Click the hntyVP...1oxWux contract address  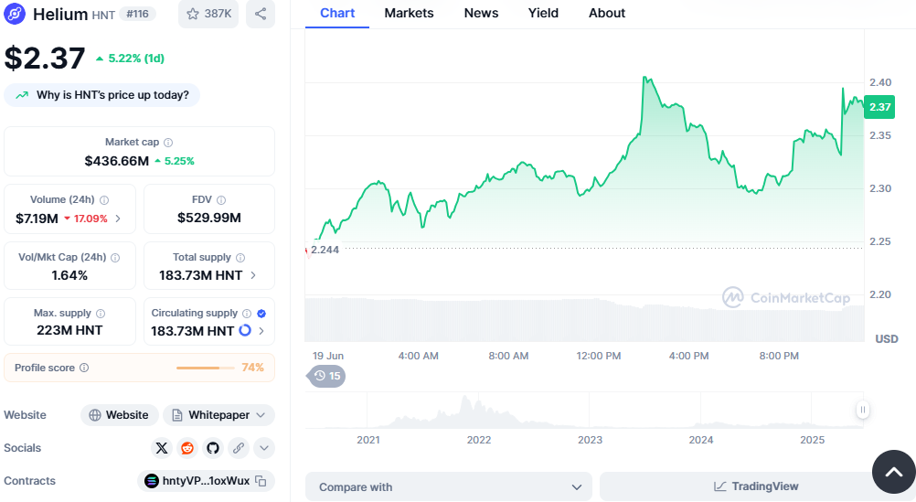[207, 481]
